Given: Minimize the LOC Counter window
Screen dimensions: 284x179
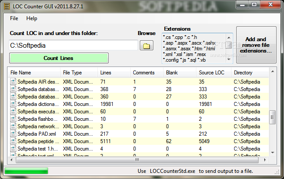Looking at the screenshot, I should click(242, 5).
